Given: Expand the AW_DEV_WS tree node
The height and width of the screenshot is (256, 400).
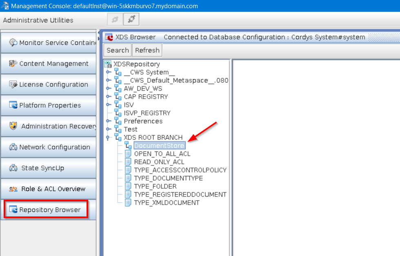Looking at the screenshot, I should coord(108,88).
